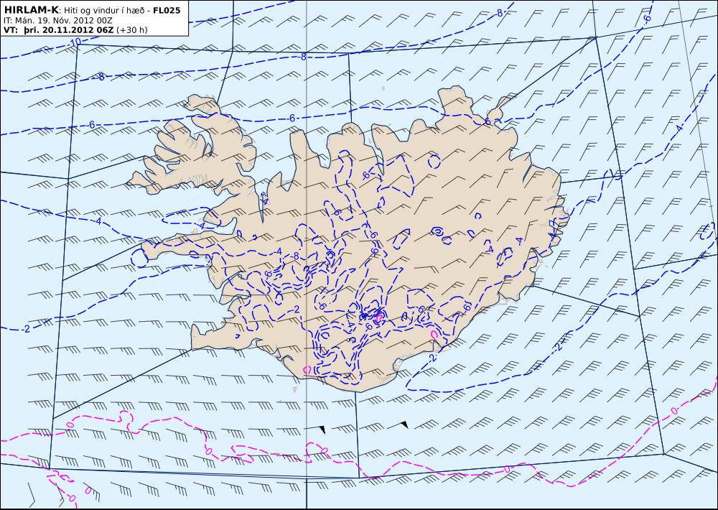Click the 'Hiti og vindur í hæð' subtitle
The image size is (718, 510).
103,11
